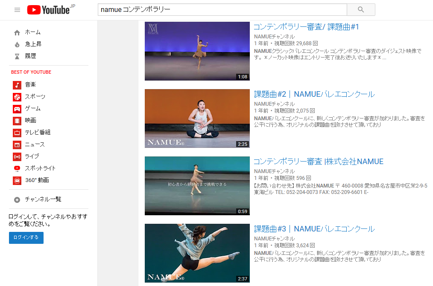The width and height of the screenshot is (433, 286).
Task: Click the 視聴回数 596 回 text
Action: [x=293, y=178]
